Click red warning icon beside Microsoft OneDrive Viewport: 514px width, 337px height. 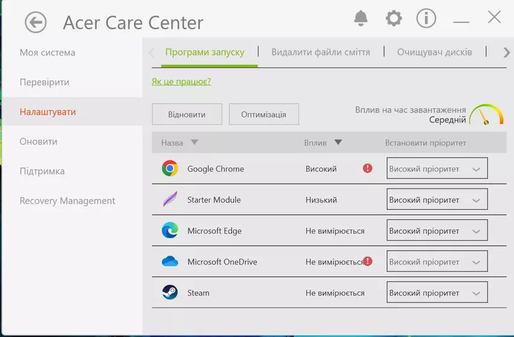(368, 262)
